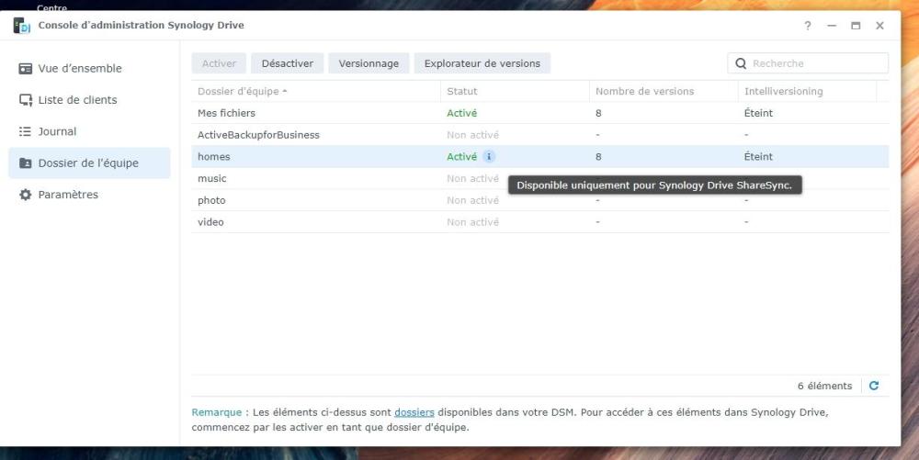
Task: Click the Activer button
Action: (219, 63)
